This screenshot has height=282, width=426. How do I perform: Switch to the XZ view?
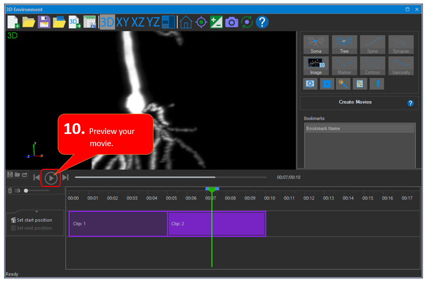click(138, 22)
